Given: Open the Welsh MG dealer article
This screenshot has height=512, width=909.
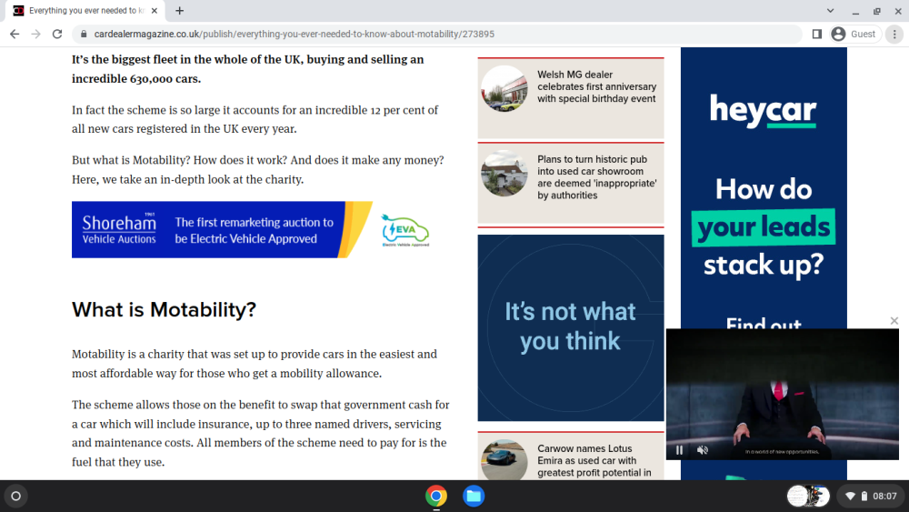Looking at the screenshot, I should 596,87.
